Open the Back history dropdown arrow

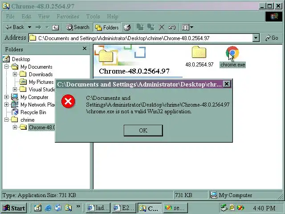29,27
